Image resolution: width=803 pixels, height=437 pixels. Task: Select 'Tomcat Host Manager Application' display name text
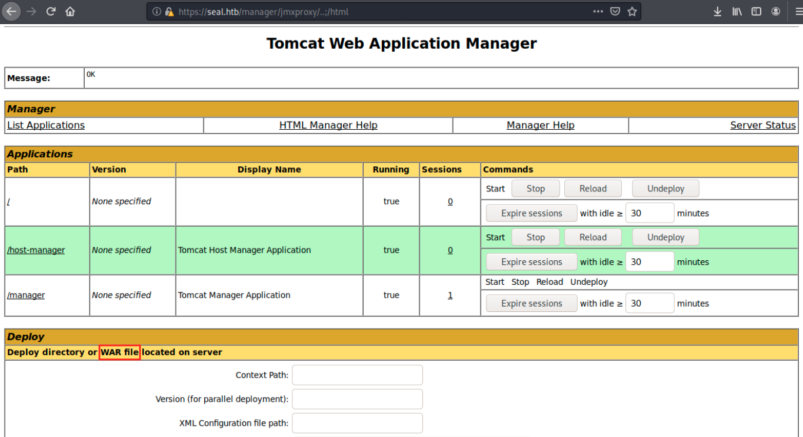[x=245, y=250]
